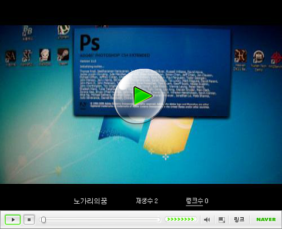
Task: Click the 노가리의꿈 title text
Action: coord(90,201)
